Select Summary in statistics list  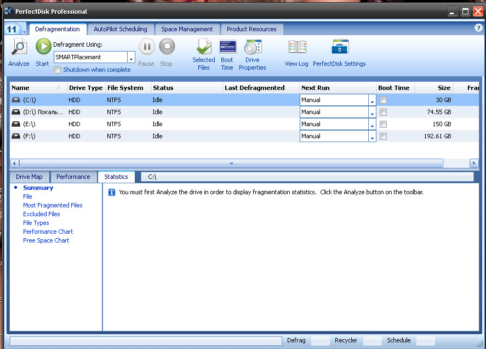pyautogui.click(x=38, y=188)
